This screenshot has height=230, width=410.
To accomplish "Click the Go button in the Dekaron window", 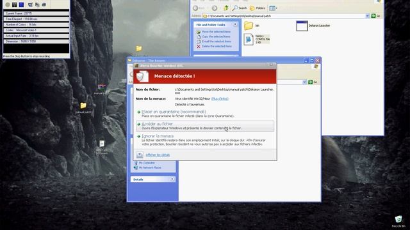I will click(313, 82).
